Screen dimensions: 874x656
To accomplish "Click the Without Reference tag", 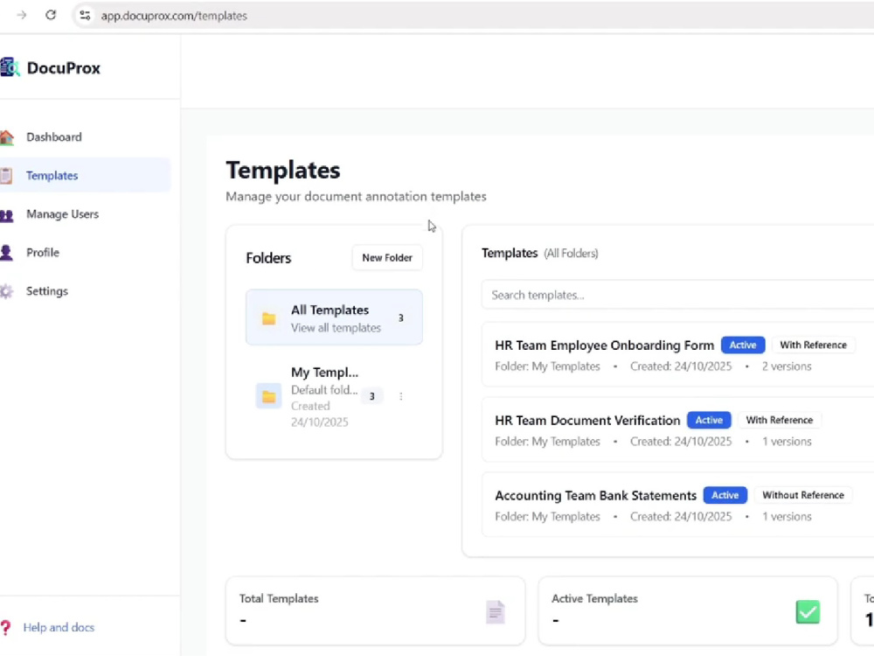I will coord(803,495).
